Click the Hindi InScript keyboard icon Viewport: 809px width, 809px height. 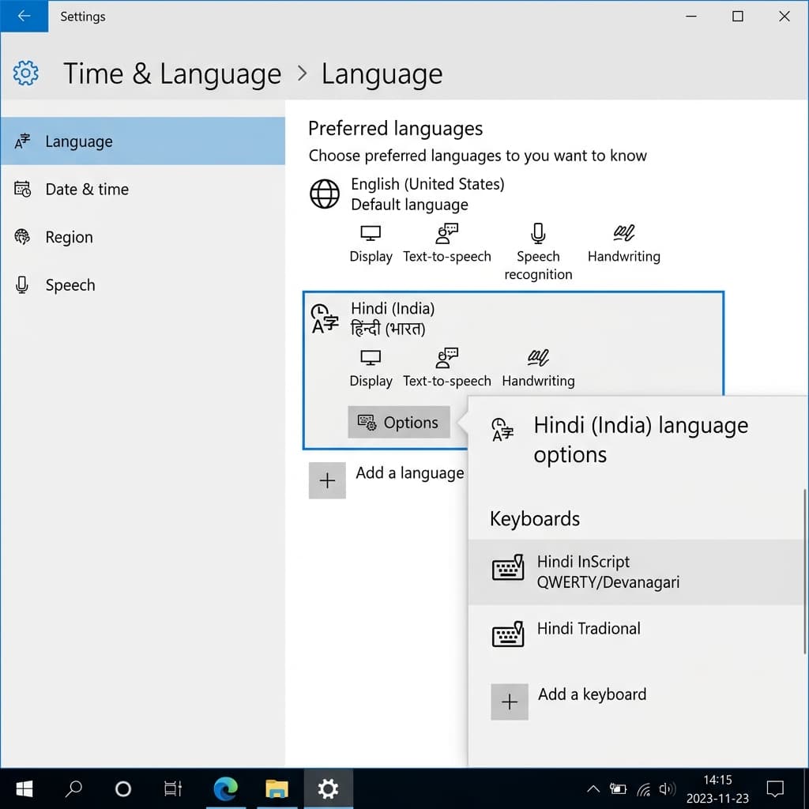point(508,567)
